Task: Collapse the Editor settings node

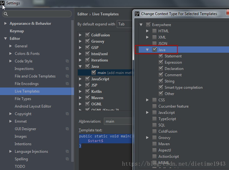Action: pyautogui.click(x=6, y=38)
